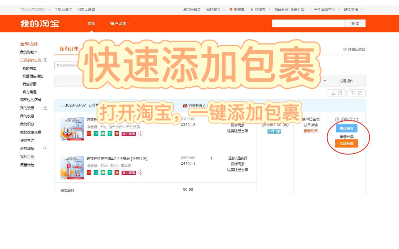Open 我的收藏 in the sidebar
Image resolution: width=399 pixels, height=249 pixels.
pyautogui.click(x=27, y=116)
